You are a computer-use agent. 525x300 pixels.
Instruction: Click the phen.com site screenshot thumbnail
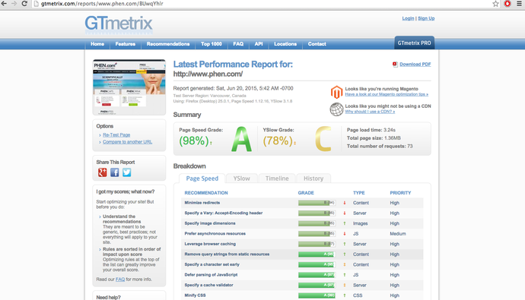click(129, 87)
